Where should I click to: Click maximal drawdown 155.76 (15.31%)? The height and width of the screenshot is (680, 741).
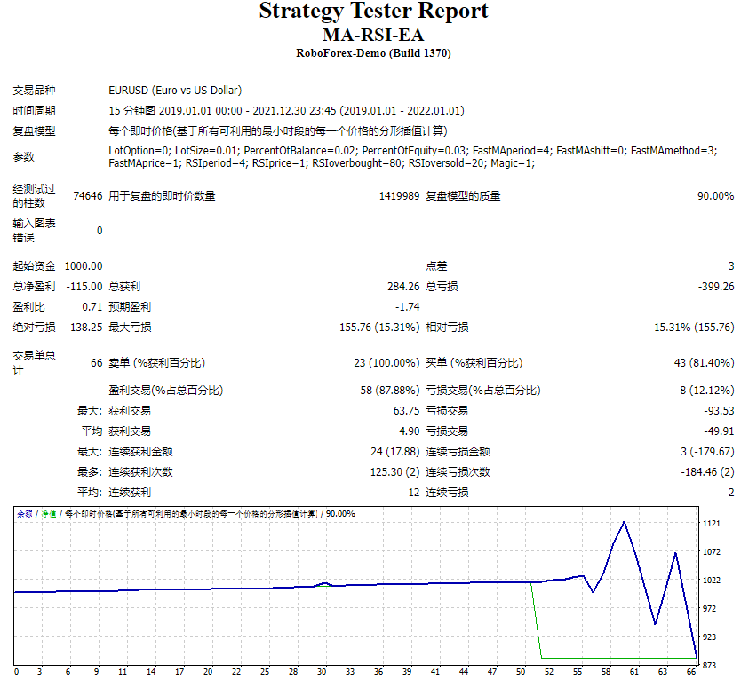click(379, 328)
